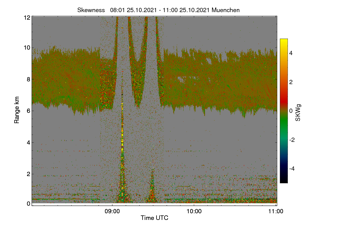364x242 pixels.
Task: Click the 10 km range tick label
Action: tap(27, 47)
